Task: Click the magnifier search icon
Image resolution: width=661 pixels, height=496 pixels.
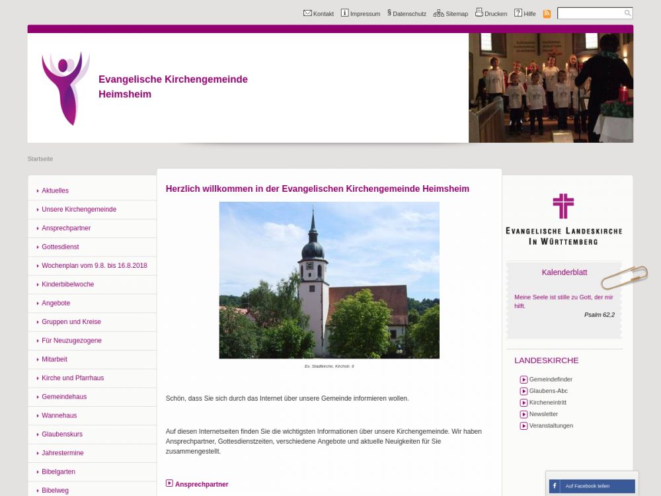Action: point(627,13)
